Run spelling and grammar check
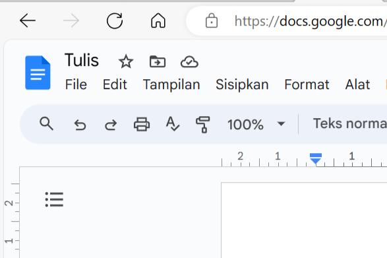The height and width of the screenshot is (258, 387). [173, 124]
